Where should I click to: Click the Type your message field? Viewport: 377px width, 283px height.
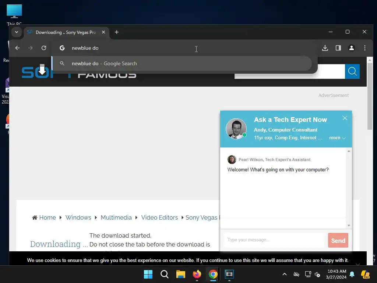(274, 240)
